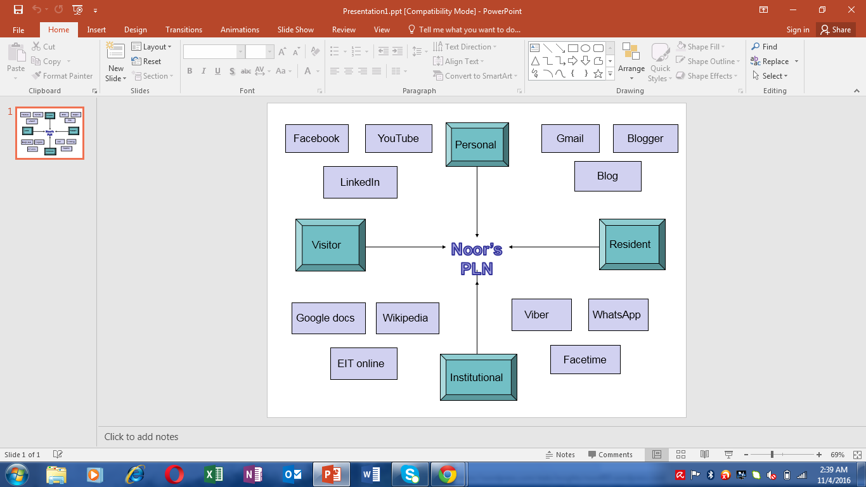Click the Share button

coord(836,30)
